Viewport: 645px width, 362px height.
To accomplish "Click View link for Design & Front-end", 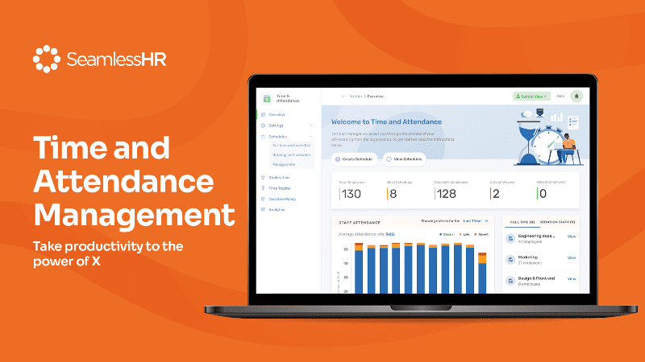I will [572, 278].
